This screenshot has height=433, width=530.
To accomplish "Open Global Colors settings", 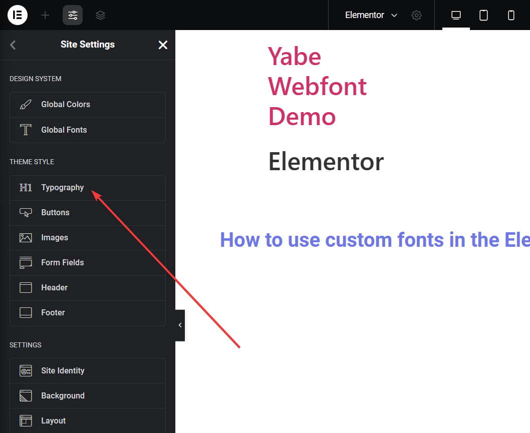I will pos(88,105).
